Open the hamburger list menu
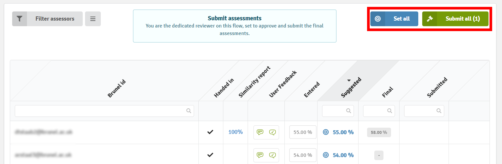Viewport: 502px width, 164px height. (93, 19)
